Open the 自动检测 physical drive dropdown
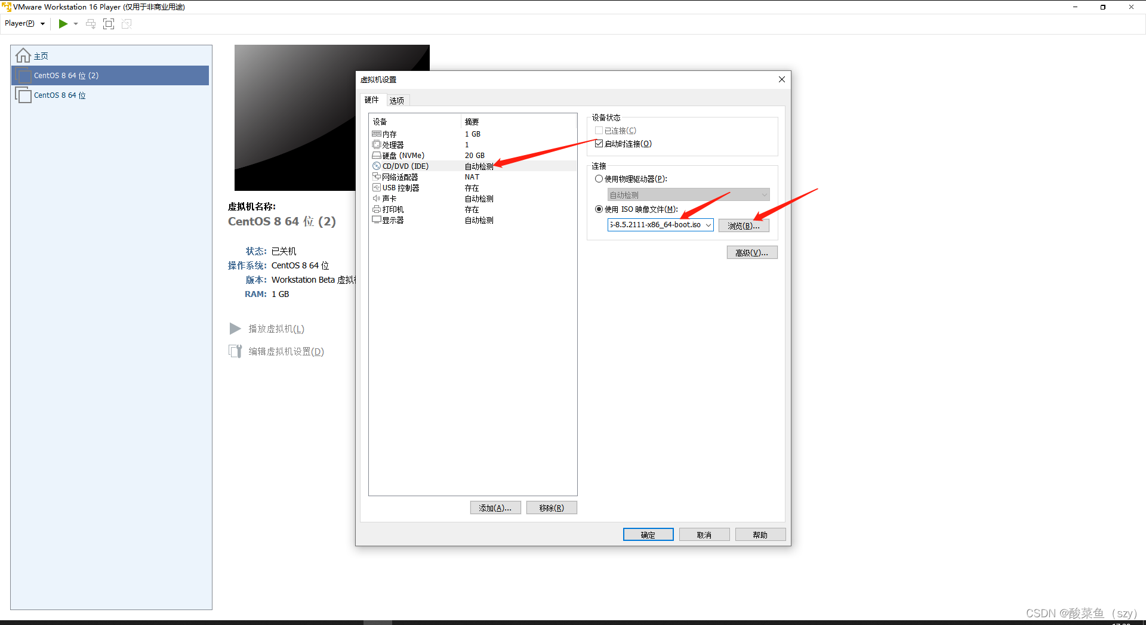The image size is (1146, 625). [x=689, y=195]
